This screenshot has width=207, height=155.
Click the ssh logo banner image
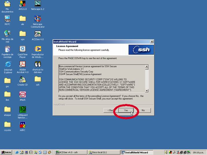[141, 50]
